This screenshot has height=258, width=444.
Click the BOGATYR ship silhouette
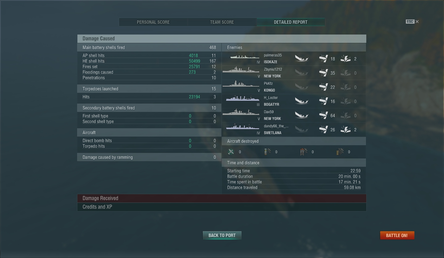243,98
